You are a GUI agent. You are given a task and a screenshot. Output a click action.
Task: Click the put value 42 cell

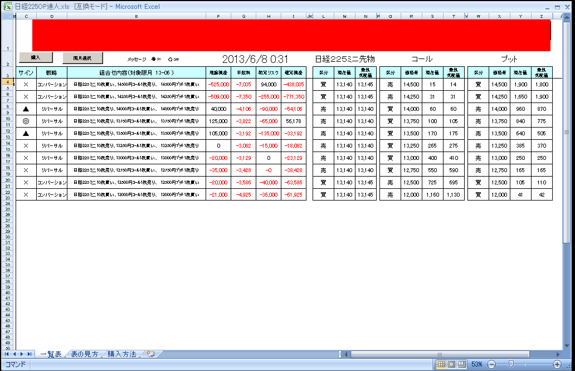(x=542, y=194)
